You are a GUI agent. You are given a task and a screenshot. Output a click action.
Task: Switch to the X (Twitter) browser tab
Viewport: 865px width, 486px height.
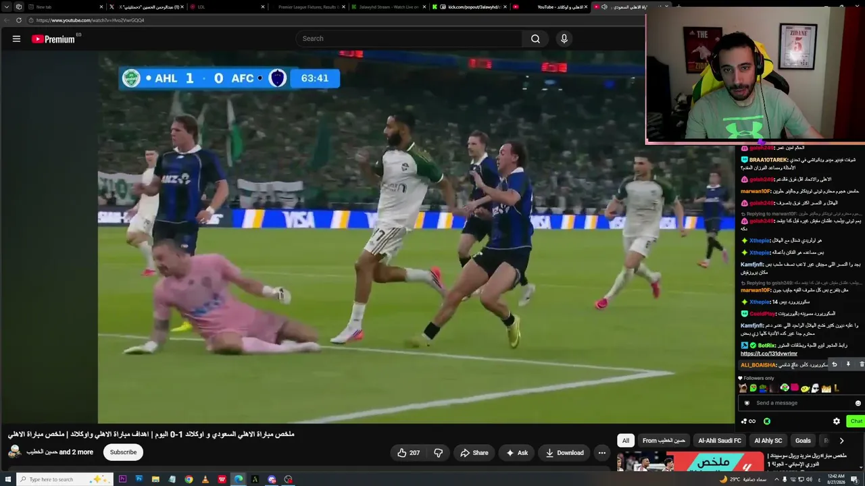click(145, 7)
